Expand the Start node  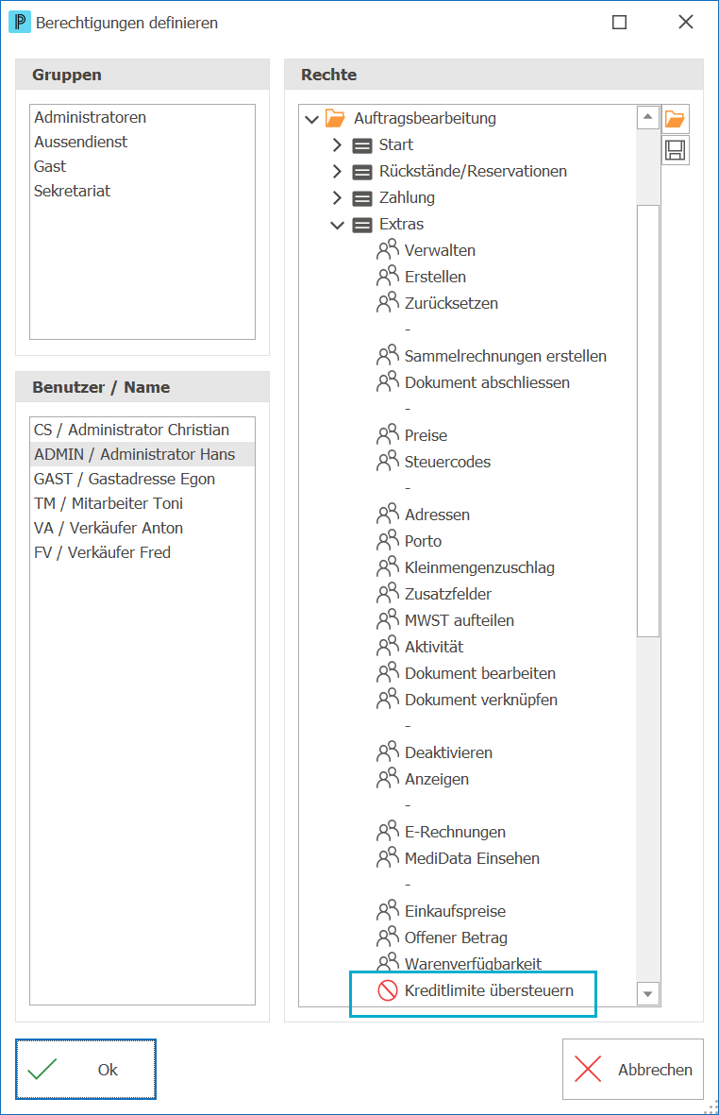coord(338,145)
